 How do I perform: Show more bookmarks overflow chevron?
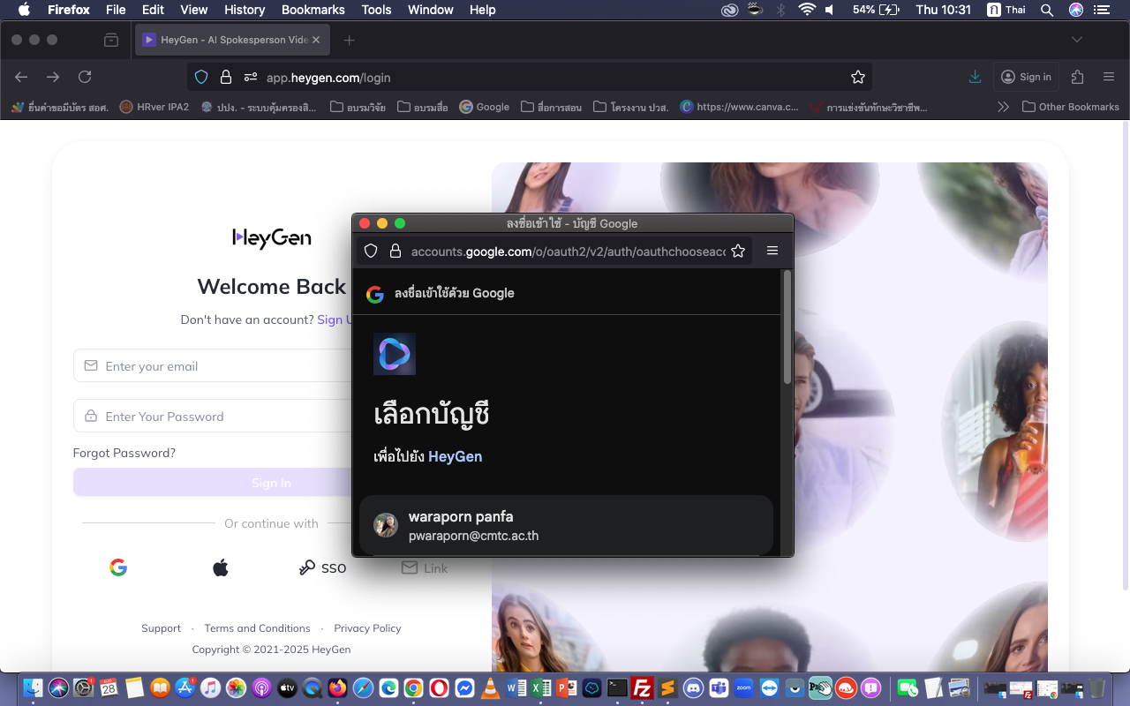pyautogui.click(x=1003, y=107)
